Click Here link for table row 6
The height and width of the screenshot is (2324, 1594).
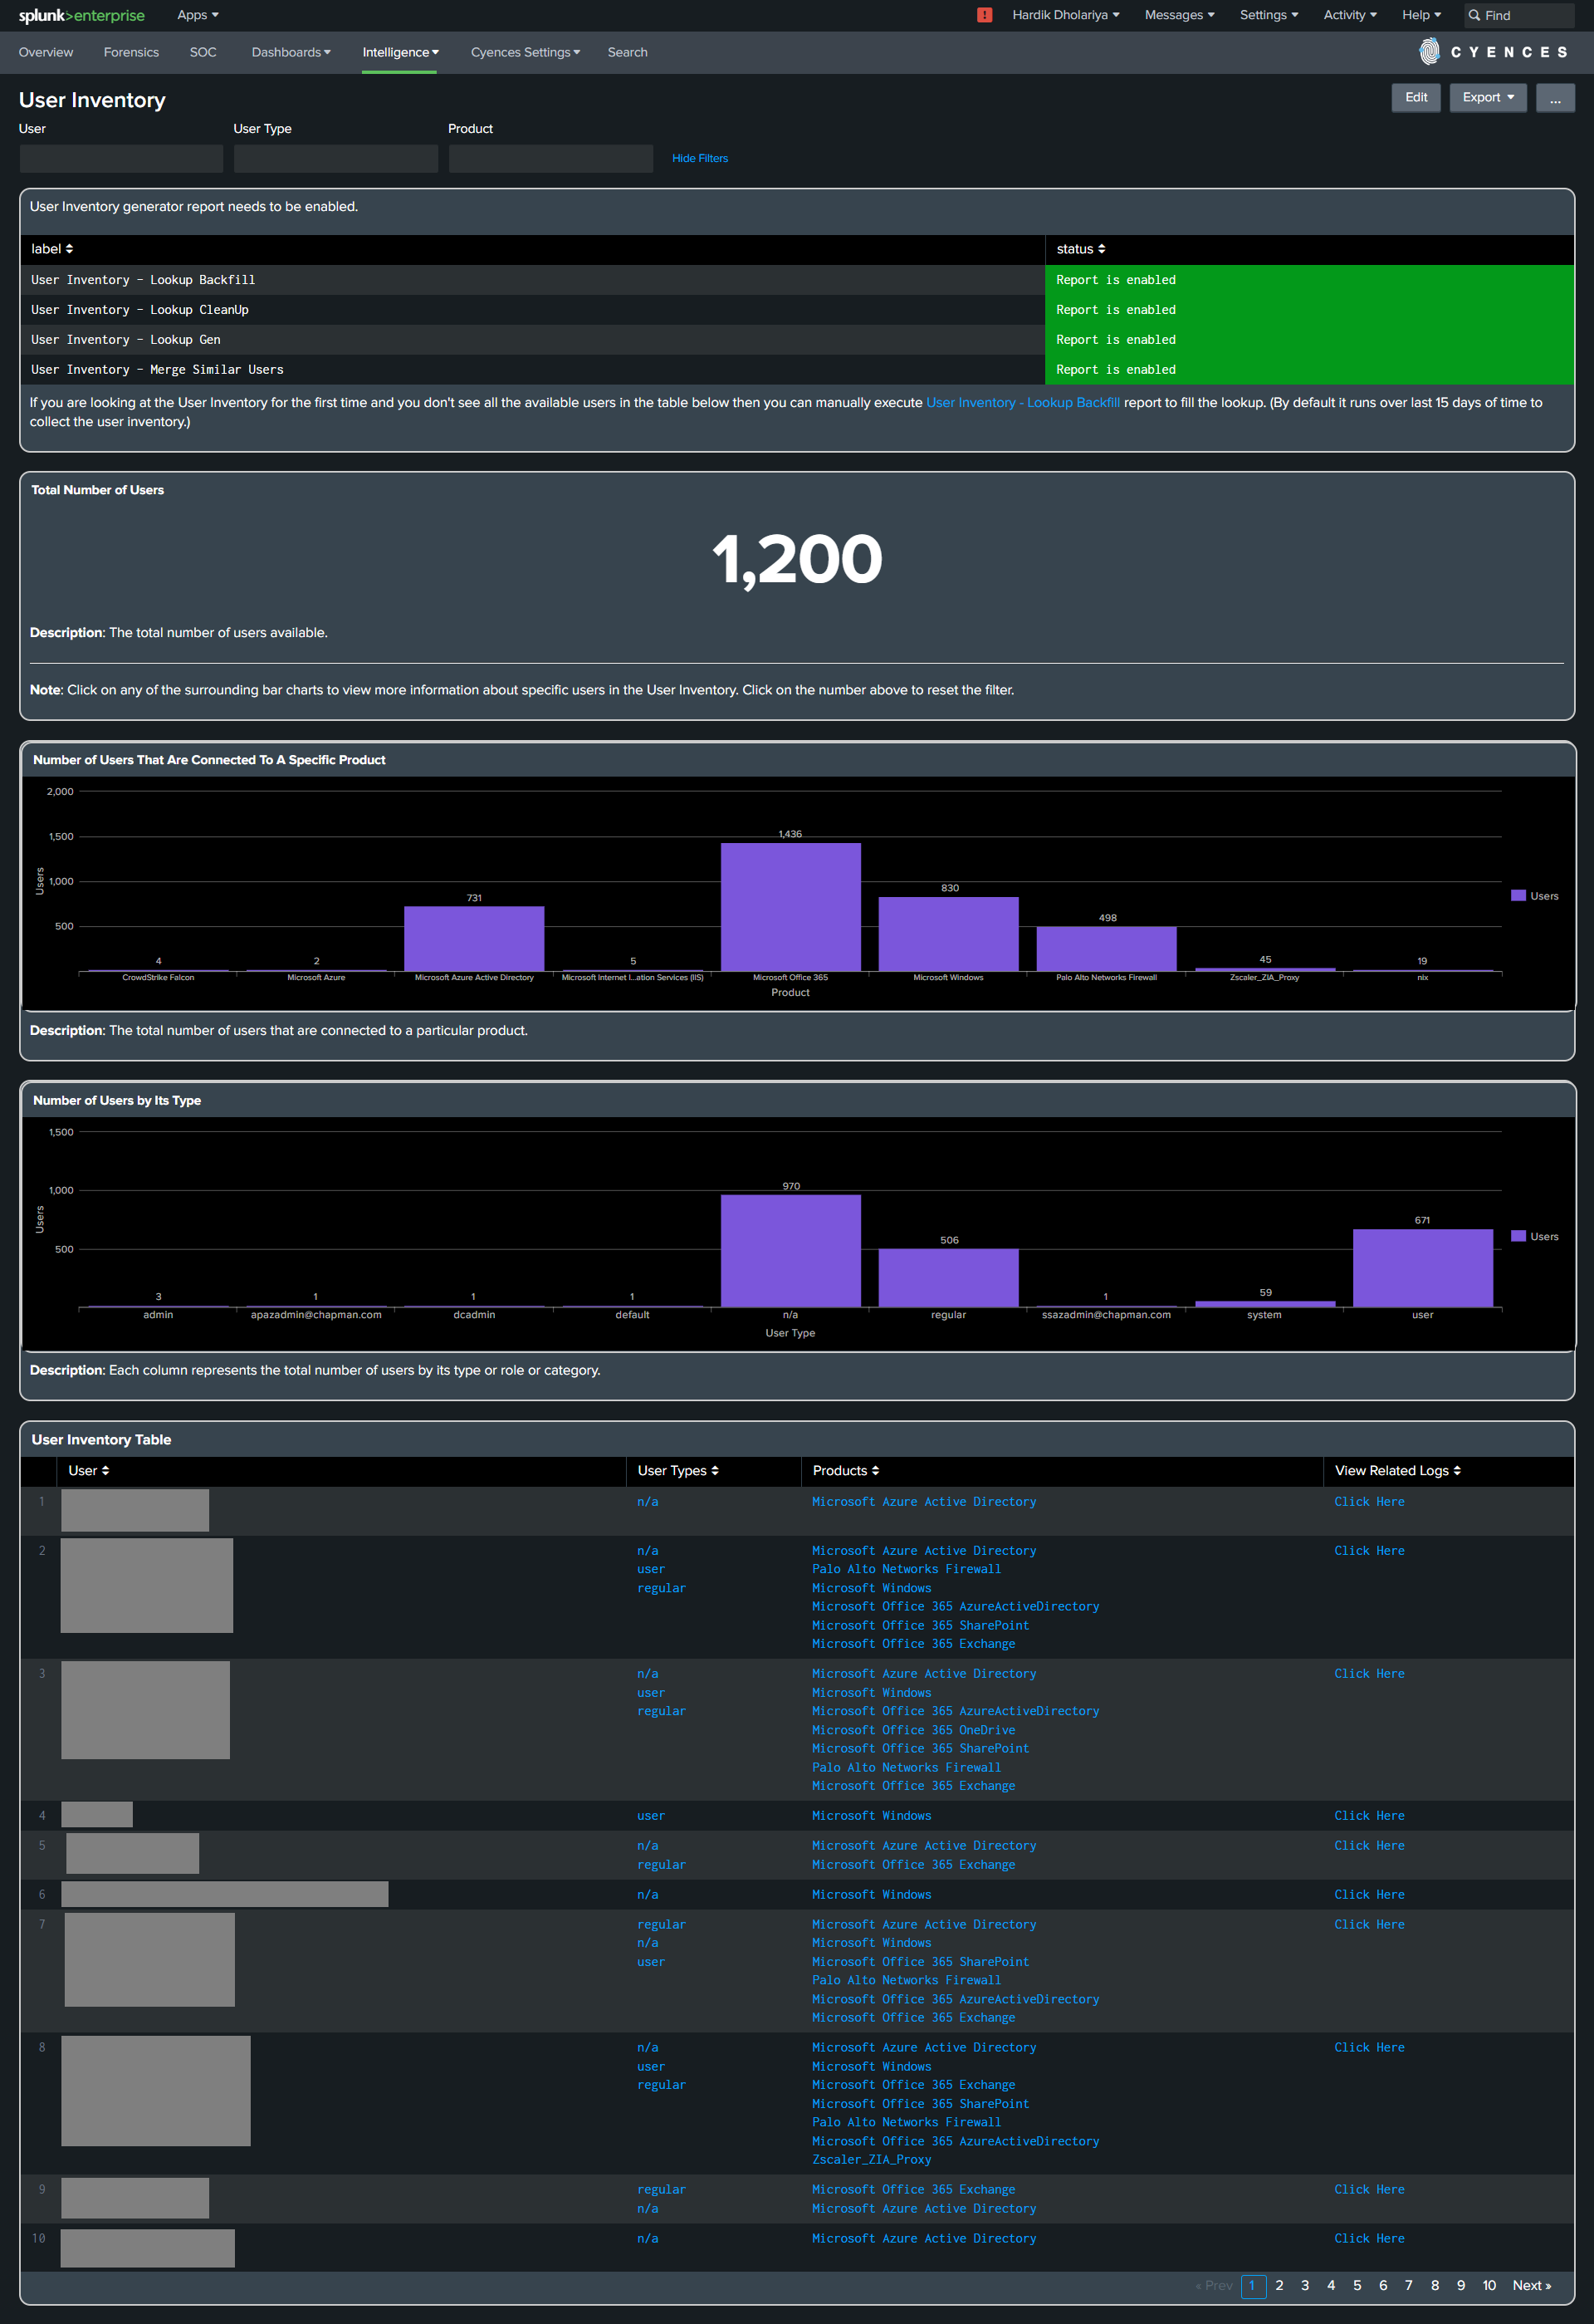pos(1369,1894)
